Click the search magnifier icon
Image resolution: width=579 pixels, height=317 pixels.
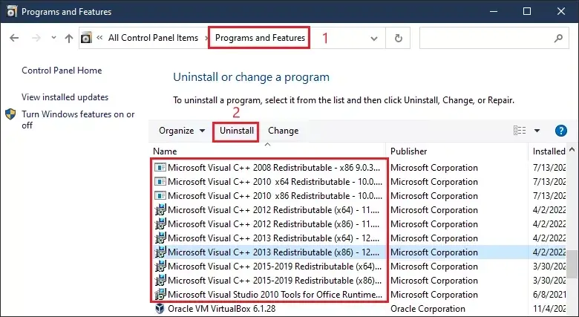558,38
